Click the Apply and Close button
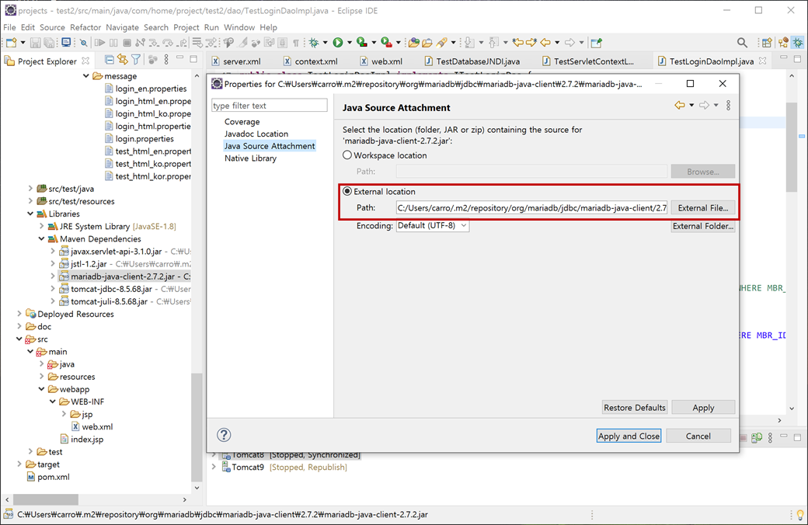Screen dimensions: 808x525 pos(629,436)
